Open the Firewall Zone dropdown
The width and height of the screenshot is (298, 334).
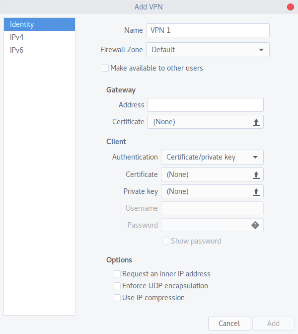pyautogui.click(x=208, y=50)
